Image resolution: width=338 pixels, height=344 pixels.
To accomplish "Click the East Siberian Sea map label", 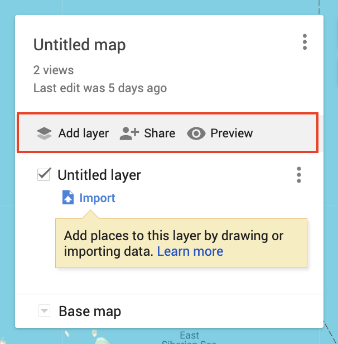I will pyautogui.click(x=189, y=338).
